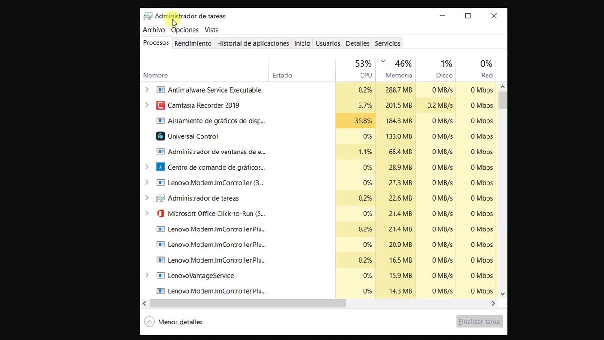
Task: Expand the Antimalware Service Executable process
Action: coord(147,90)
